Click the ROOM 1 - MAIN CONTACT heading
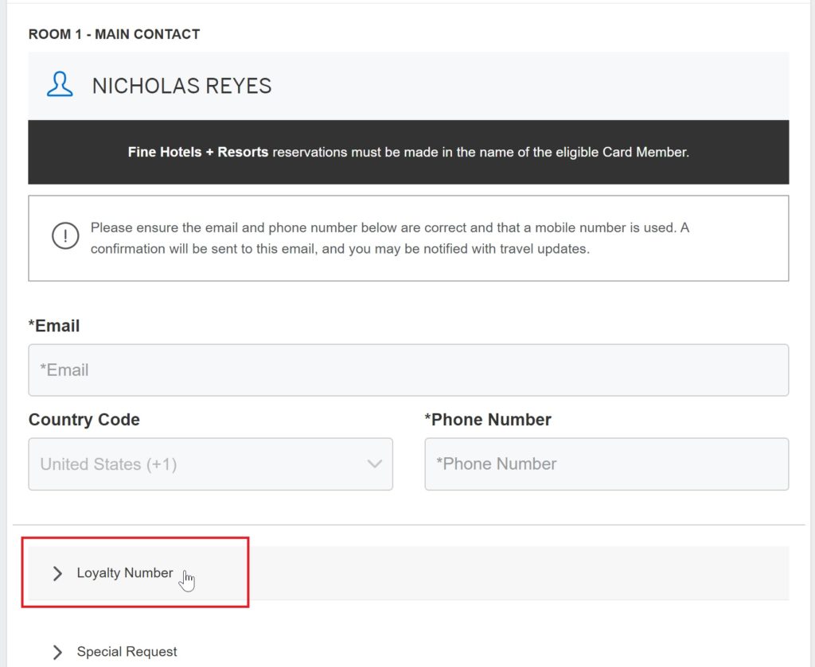Viewport: 815px width, 667px height. [112, 34]
